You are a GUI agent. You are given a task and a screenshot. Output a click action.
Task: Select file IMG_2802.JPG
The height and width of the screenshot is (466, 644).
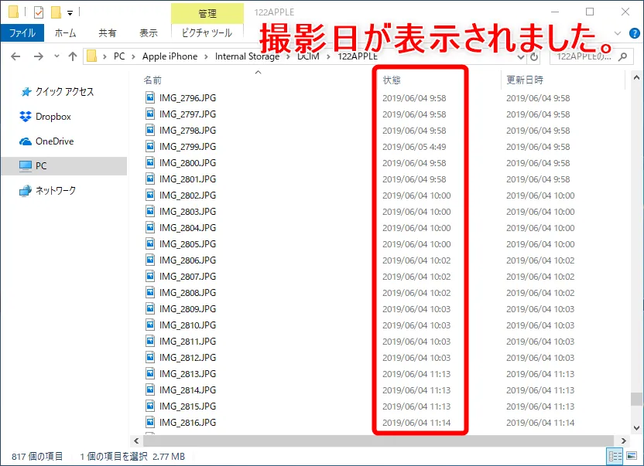pos(187,196)
